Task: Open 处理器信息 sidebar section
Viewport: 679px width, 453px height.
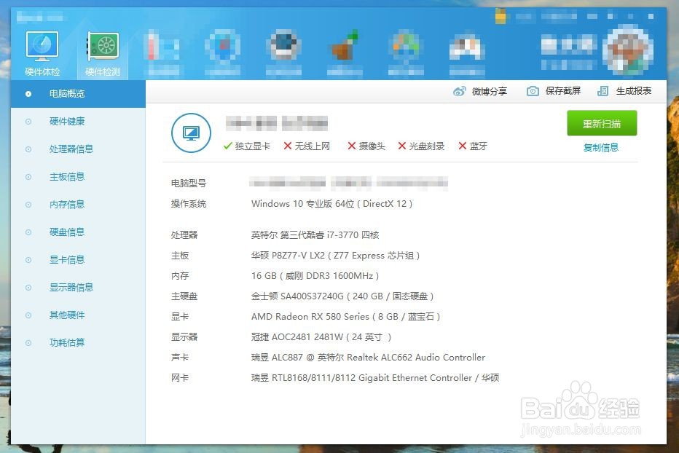Action: [78, 149]
